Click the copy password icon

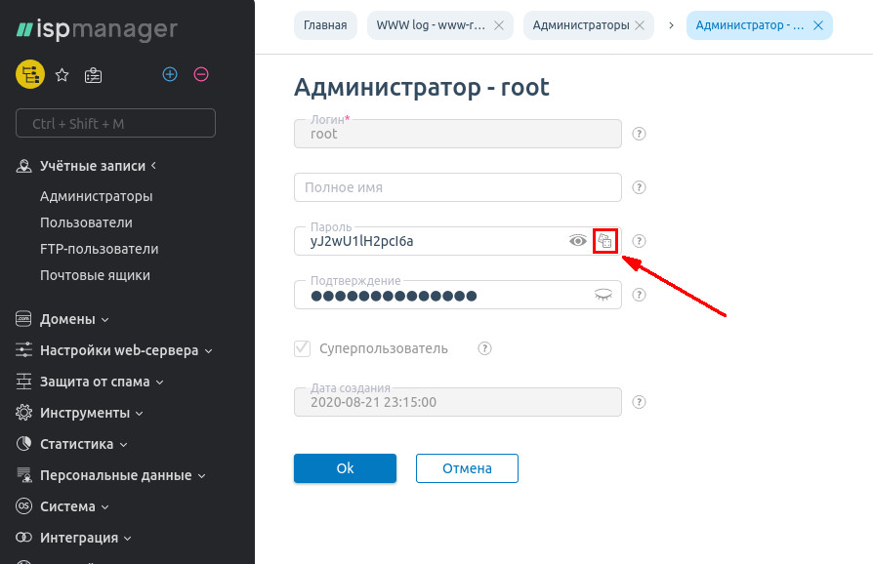605,241
